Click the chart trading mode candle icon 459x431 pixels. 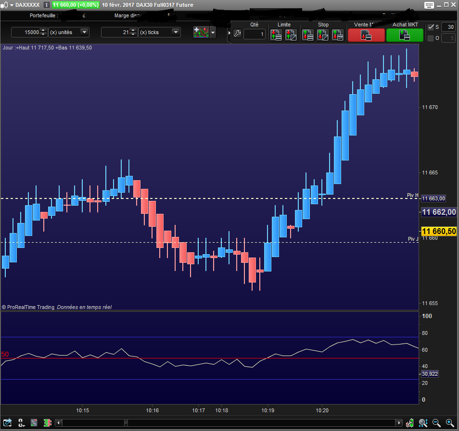(410, 423)
